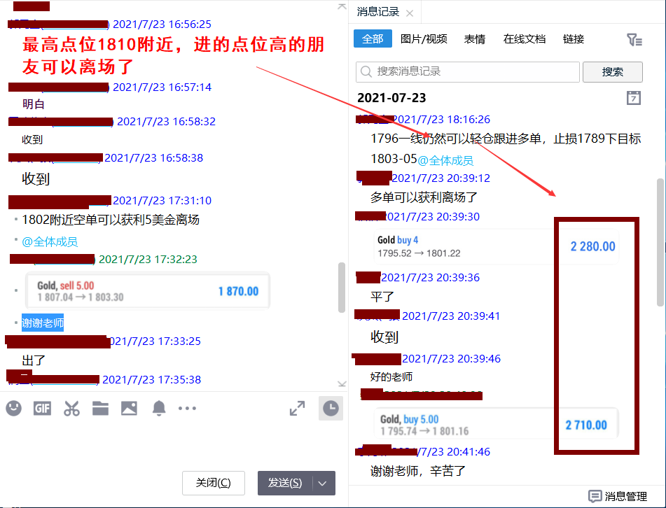This screenshot has width=666, height=508.
Task: Expand the input box with diagonal arrows icon
Action: pyautogui.click(x=298, y=408)
